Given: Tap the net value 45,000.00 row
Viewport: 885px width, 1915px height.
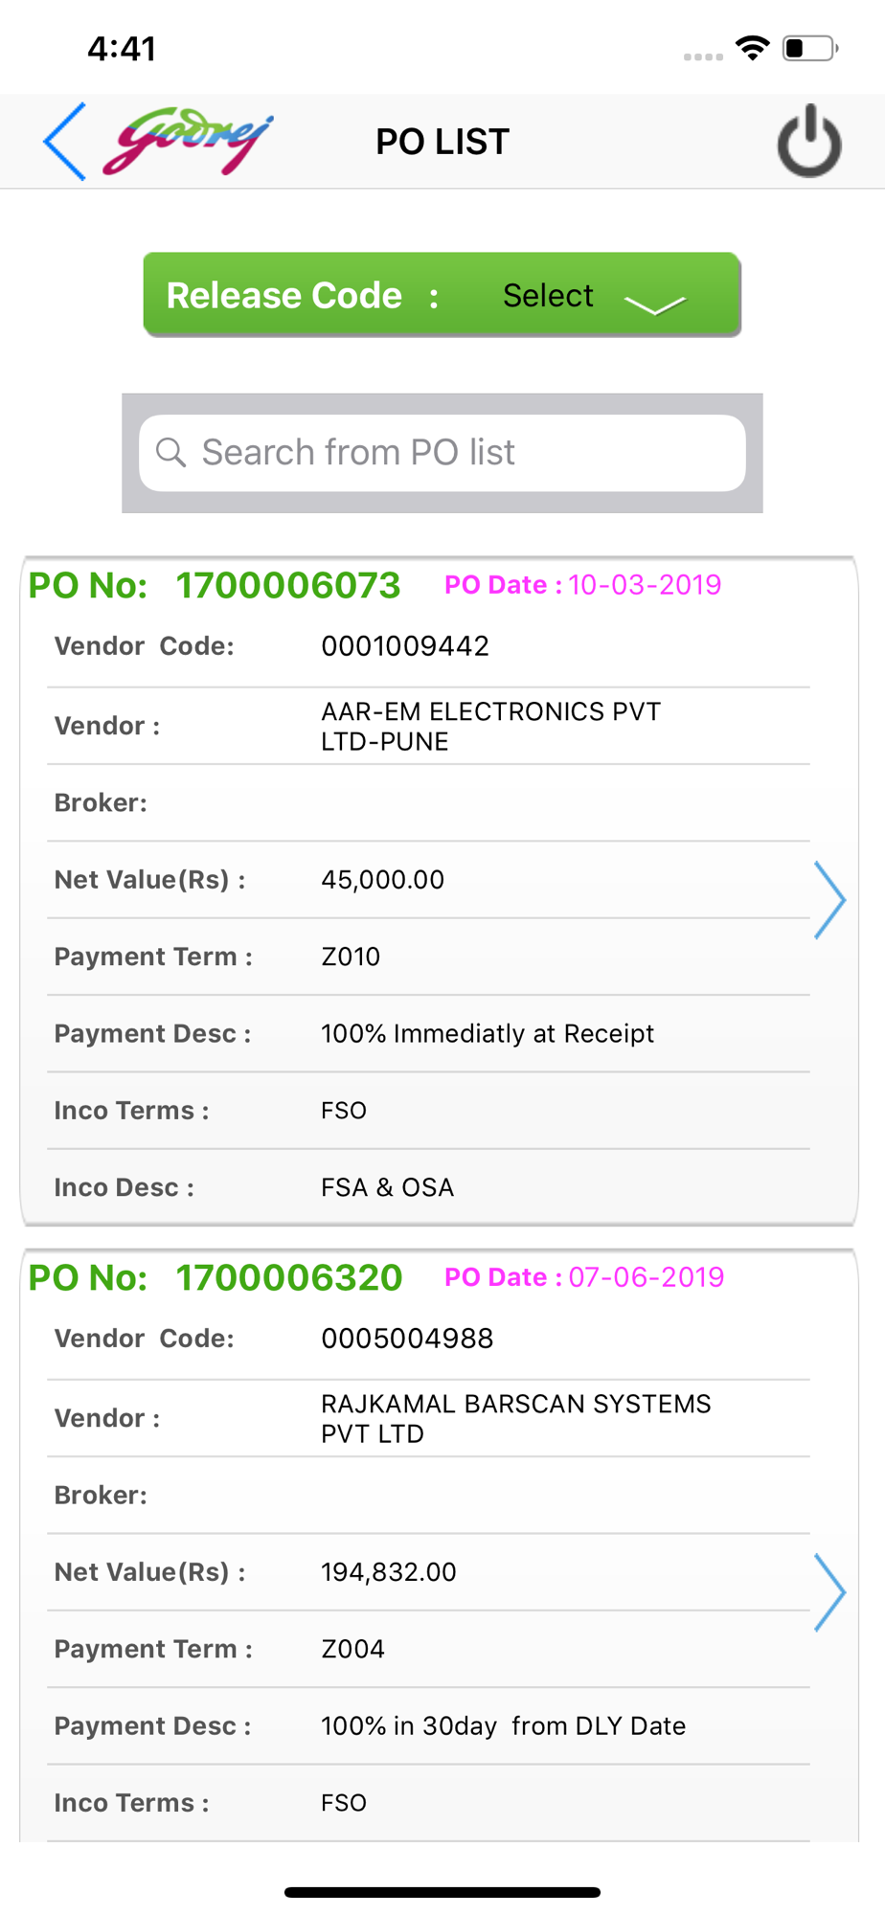Looking at the screenshot, I should (x=428, y=880).
